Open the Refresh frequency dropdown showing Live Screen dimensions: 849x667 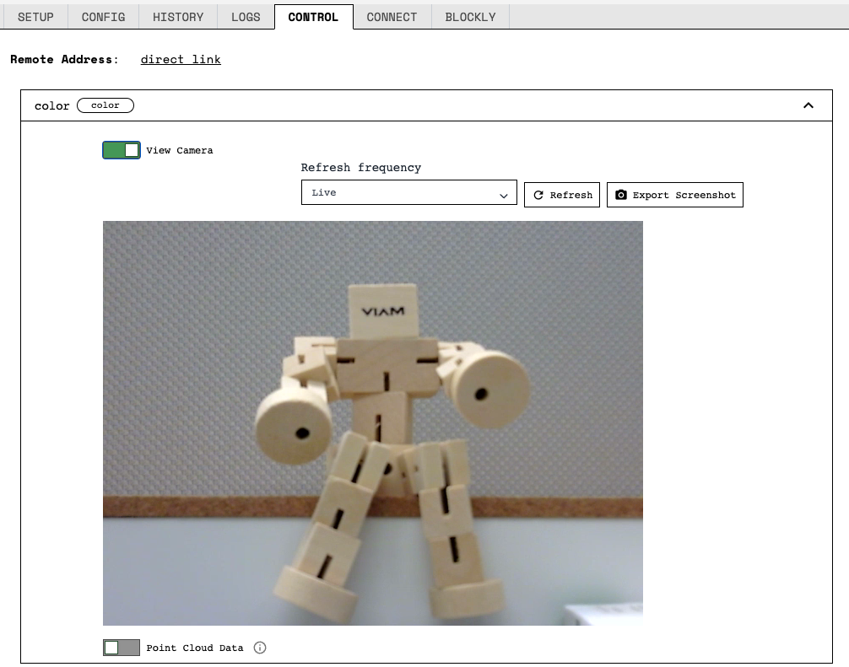(408, 193)
